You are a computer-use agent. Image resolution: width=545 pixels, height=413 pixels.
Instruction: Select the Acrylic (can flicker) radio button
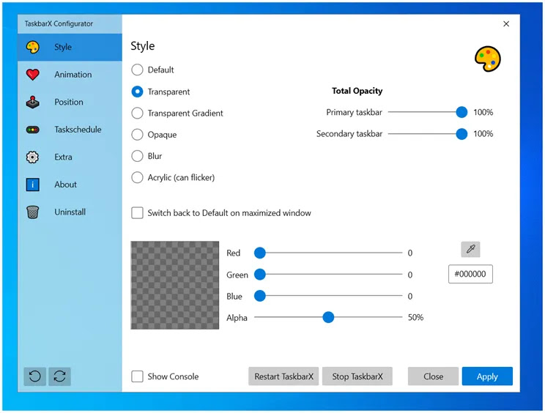[137, 177]
